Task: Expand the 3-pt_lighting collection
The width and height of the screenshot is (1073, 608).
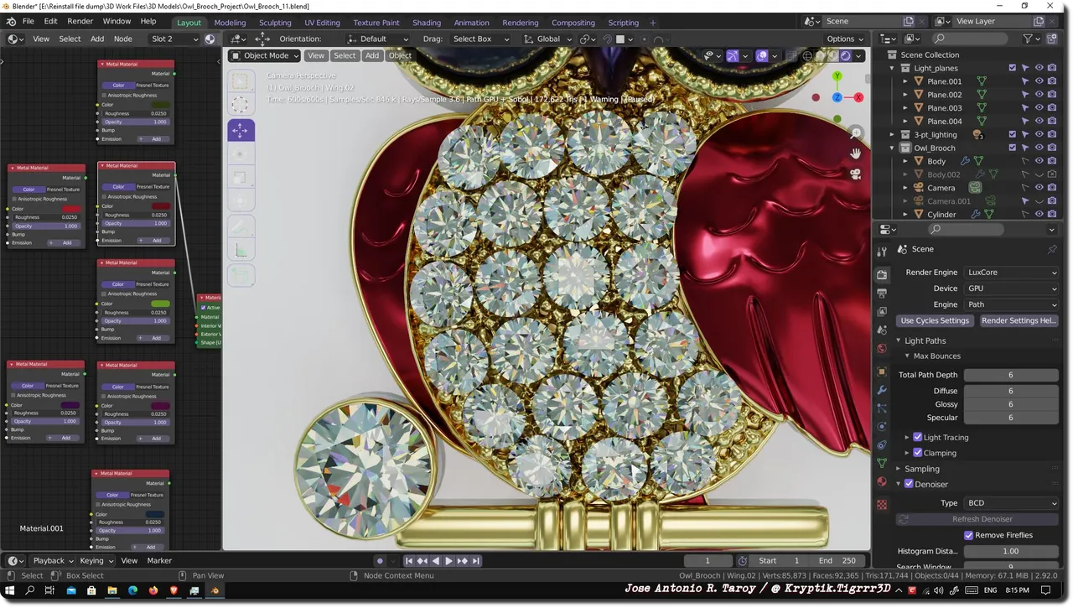Action: (x=893, y=134)
